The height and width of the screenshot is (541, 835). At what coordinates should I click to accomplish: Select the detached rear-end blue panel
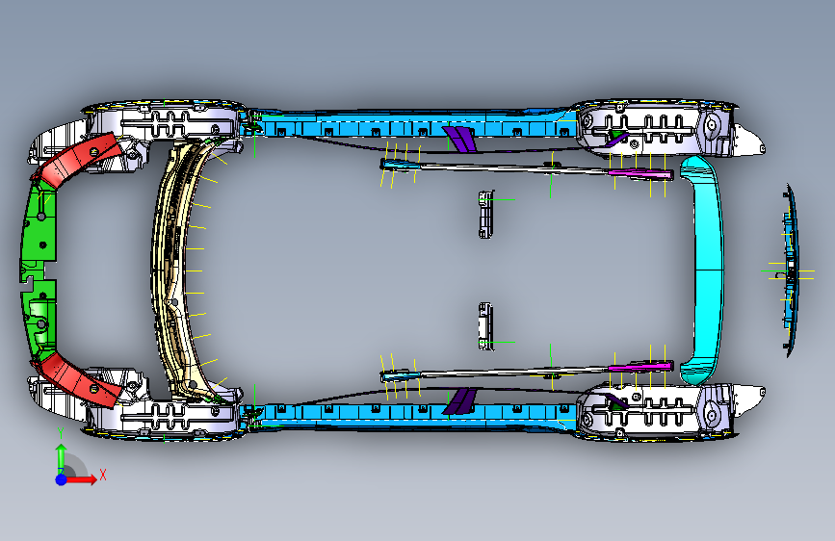(x=790, y=270)
